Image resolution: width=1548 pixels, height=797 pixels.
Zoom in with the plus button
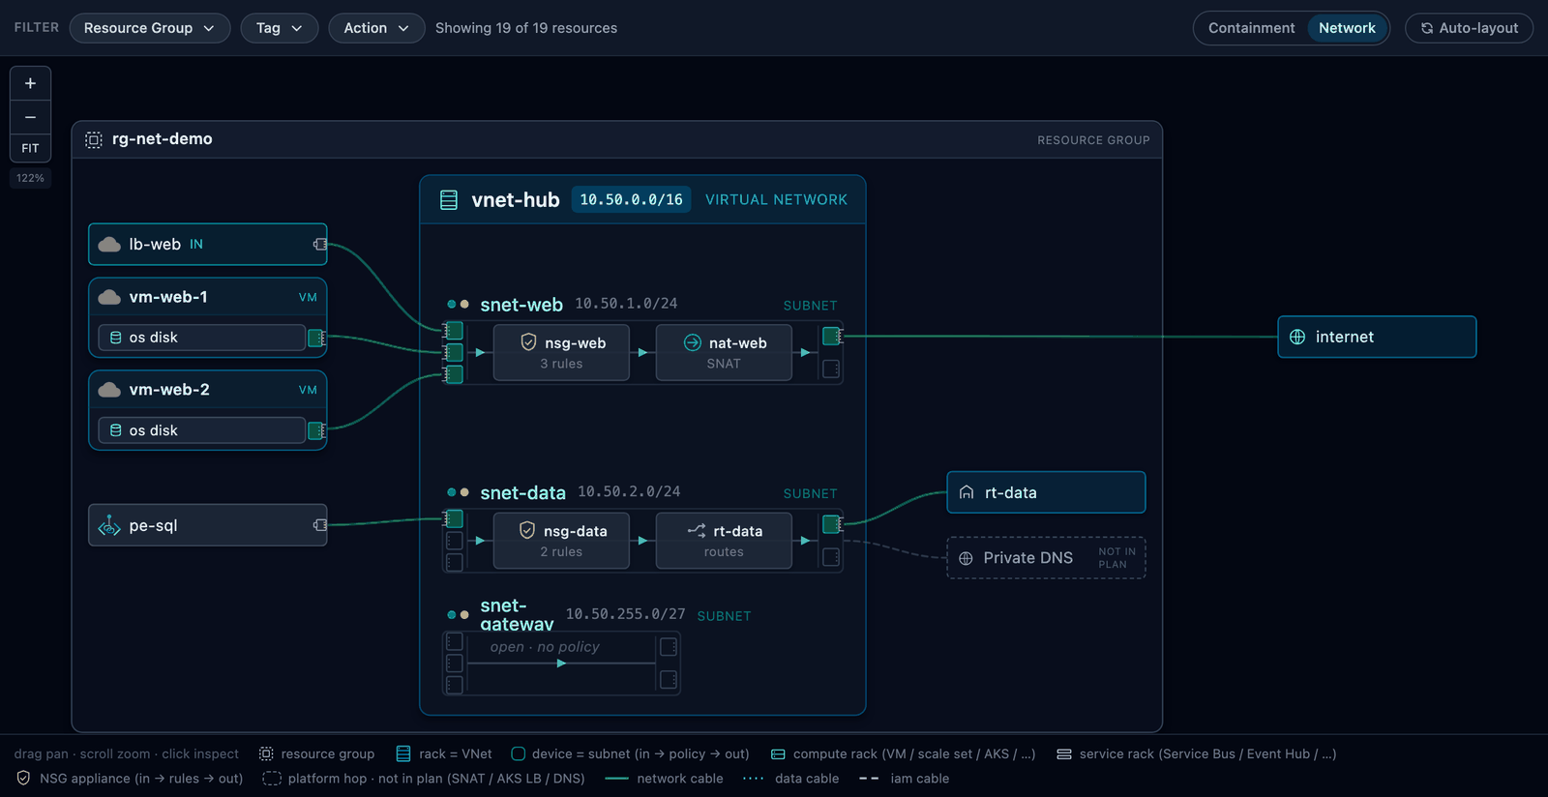coord(30,83)
